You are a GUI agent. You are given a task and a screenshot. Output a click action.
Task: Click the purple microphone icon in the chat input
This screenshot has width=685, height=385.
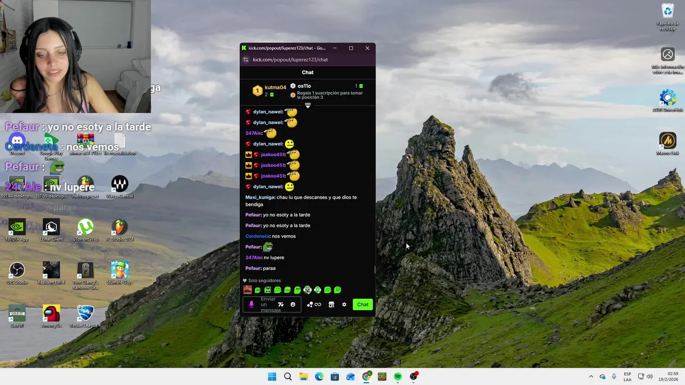(252, 304)
